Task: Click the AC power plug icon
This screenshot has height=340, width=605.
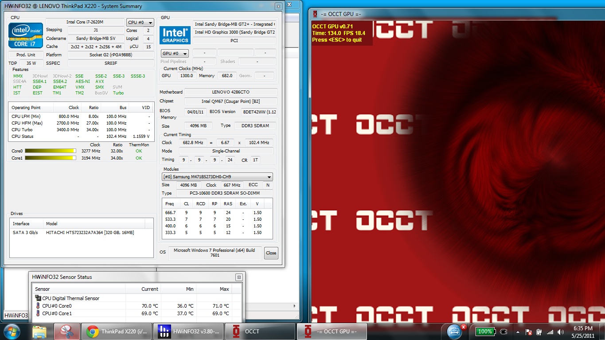Action: click(503, 332)
